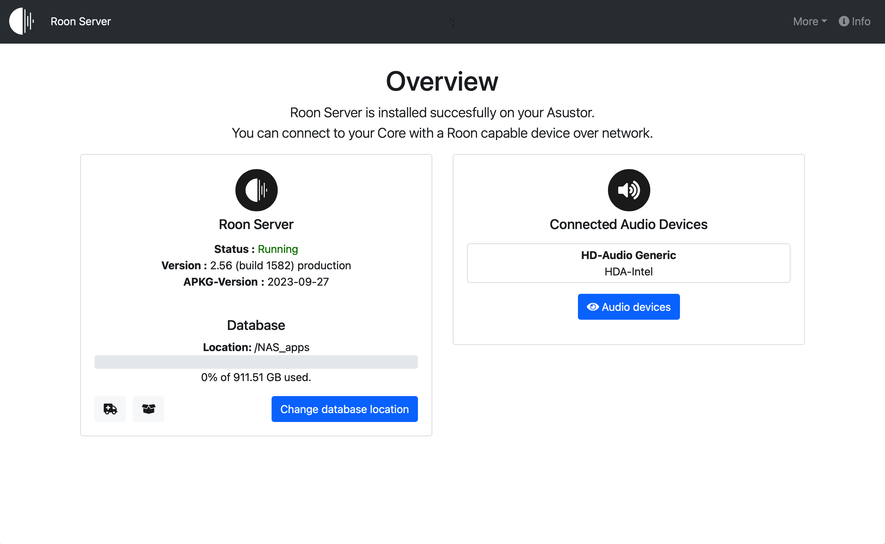Click the Roon Server navbar title
The width and height of the screenshot is (885, 544).
coord(81,21)
